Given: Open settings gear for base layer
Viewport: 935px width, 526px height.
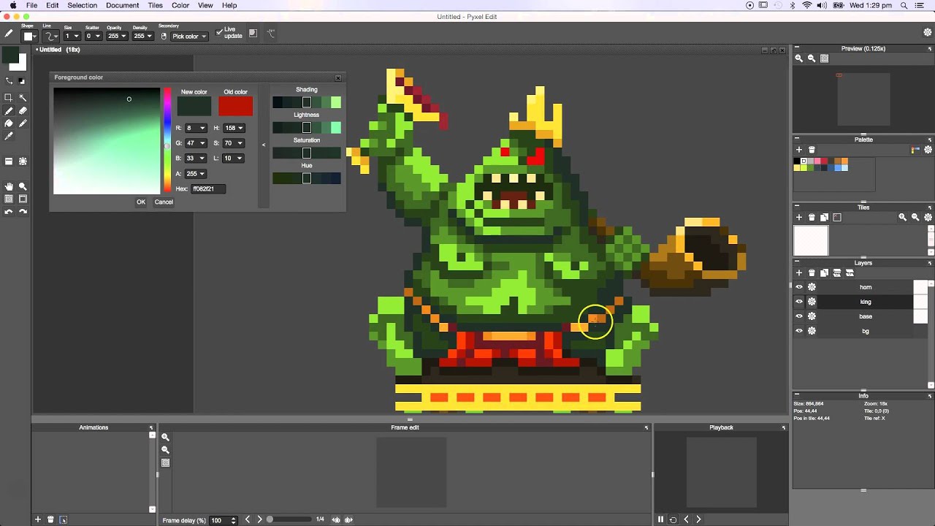Looking at the screenshot, I should click(x=812, y=316).
